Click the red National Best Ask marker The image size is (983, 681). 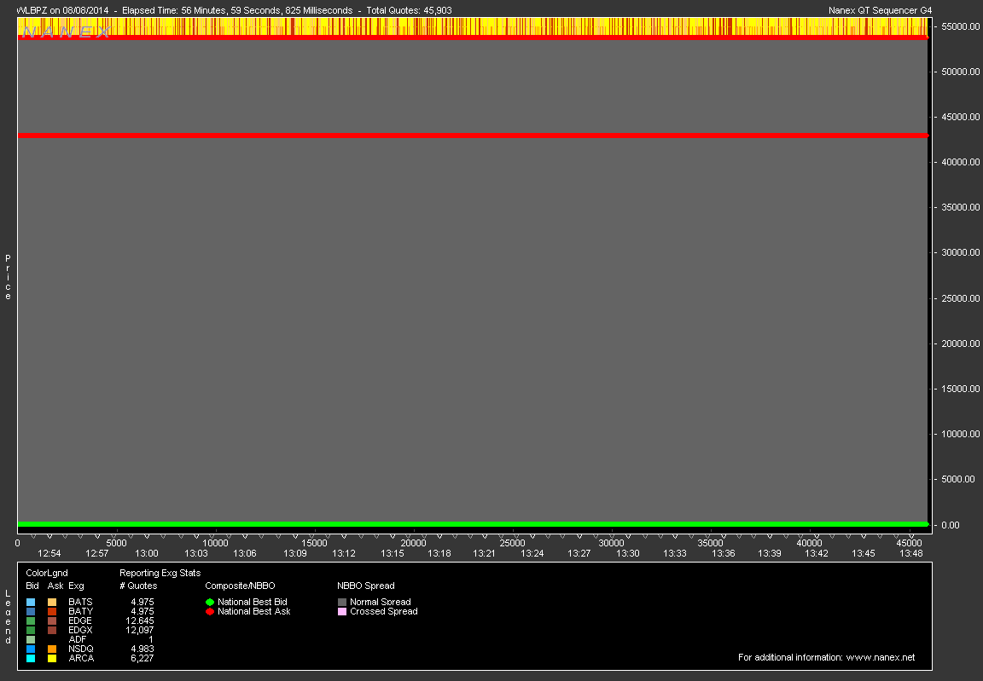(210, 611)
